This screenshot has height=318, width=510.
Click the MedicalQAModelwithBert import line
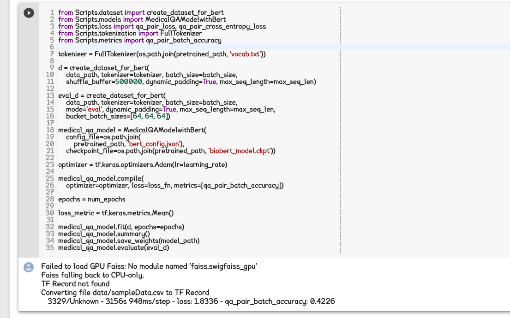coord(142,19)
